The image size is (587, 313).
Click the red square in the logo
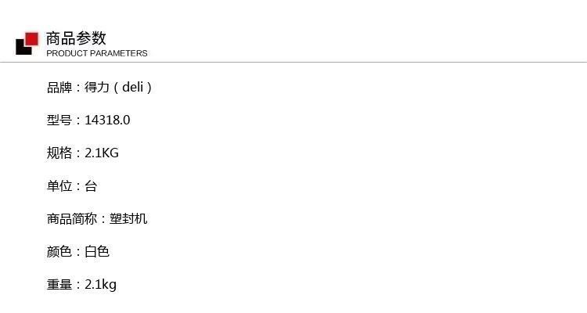[x=32, y=39]
